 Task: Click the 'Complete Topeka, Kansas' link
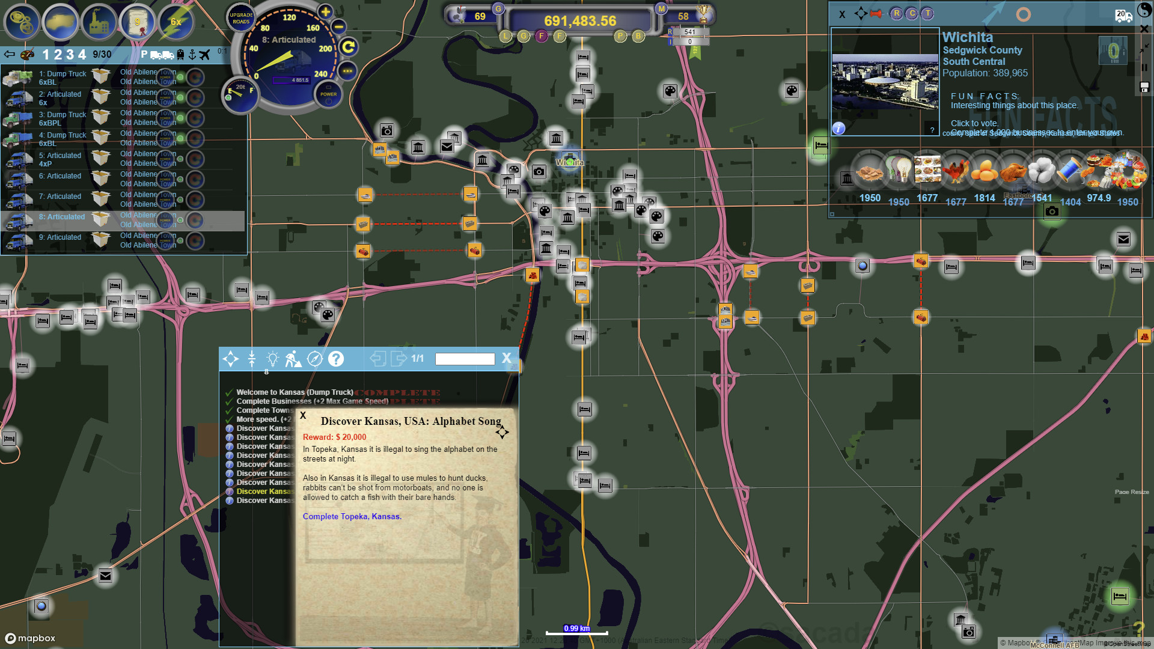point(352,516)
